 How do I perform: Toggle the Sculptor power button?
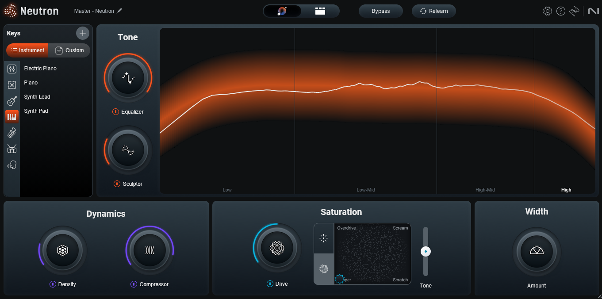click(117, 184)
